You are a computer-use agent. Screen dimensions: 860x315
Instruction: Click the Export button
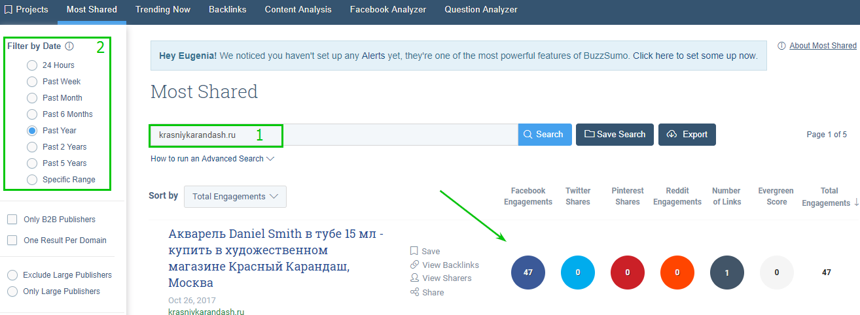coord(687,135)
